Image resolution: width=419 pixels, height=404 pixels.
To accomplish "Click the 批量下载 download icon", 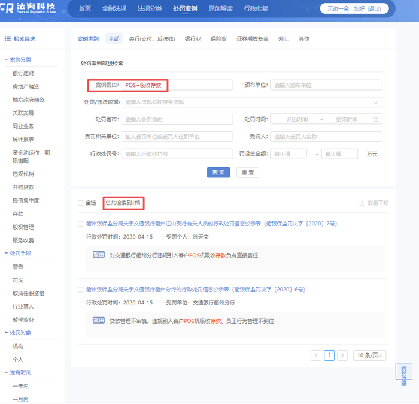I will coord(362,203).
